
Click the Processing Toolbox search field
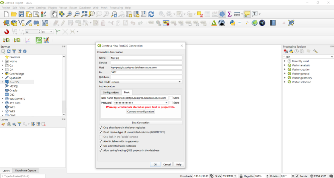(308, 57)
